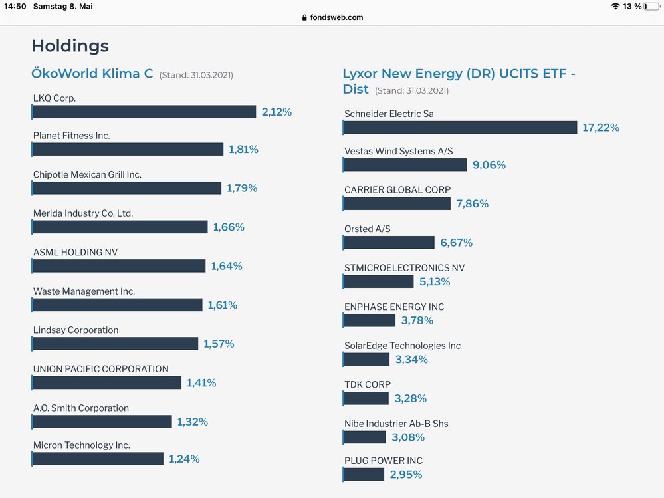Click the LKQ Corp. holding bar
Screen dimensions: 664x498
[x=144, y=112]
